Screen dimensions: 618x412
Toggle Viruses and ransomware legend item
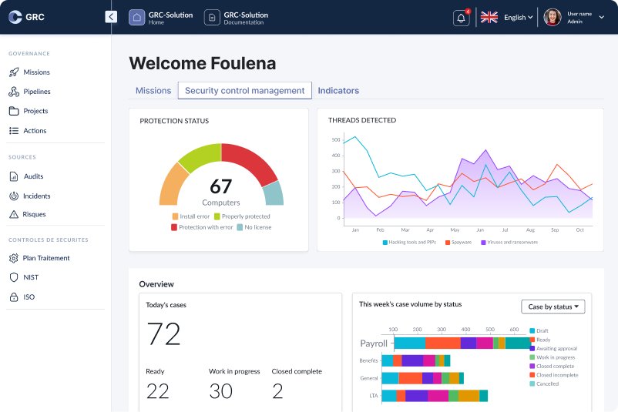509,242
